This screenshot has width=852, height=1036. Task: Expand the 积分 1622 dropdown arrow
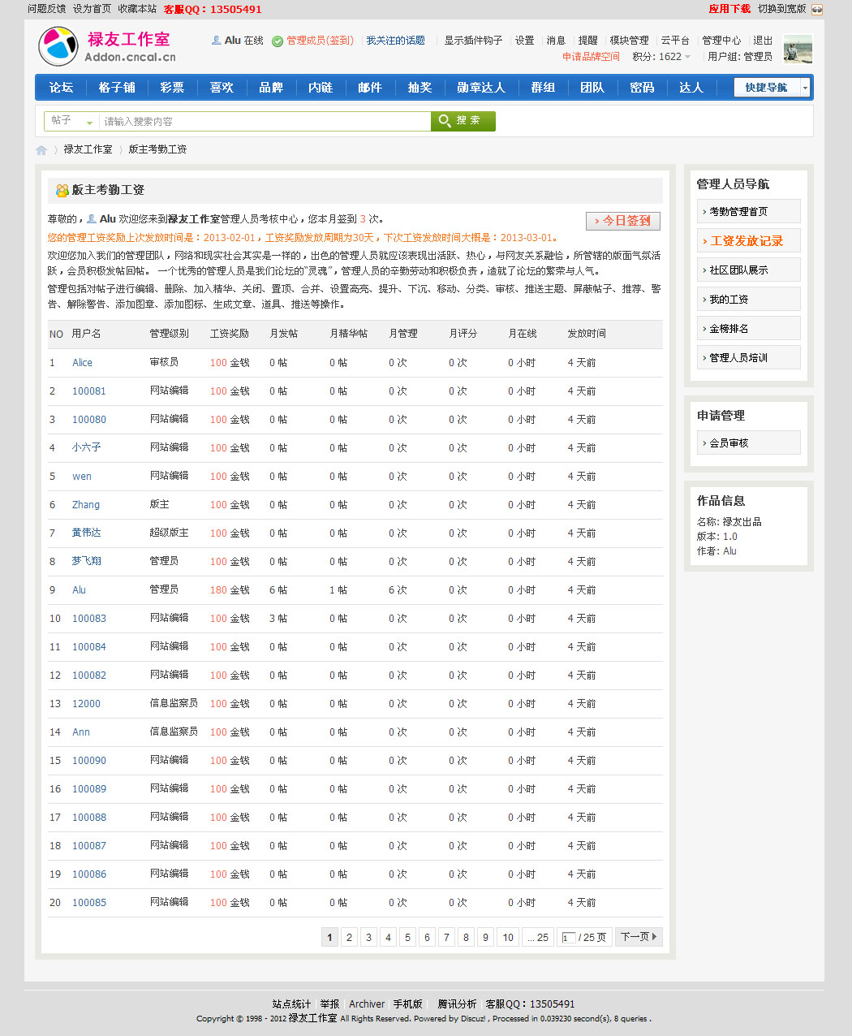688,57
